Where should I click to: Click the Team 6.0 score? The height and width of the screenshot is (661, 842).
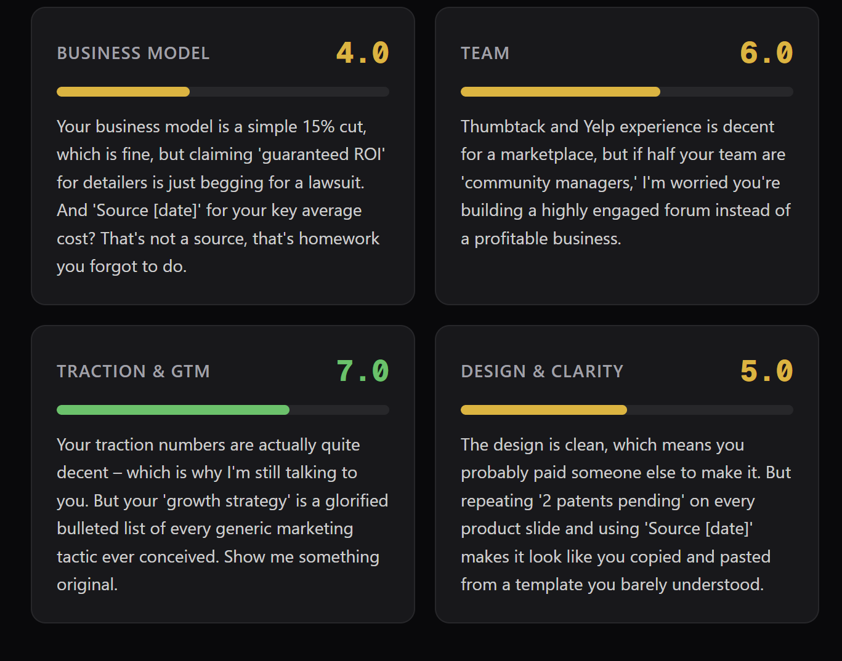(767, 53)
